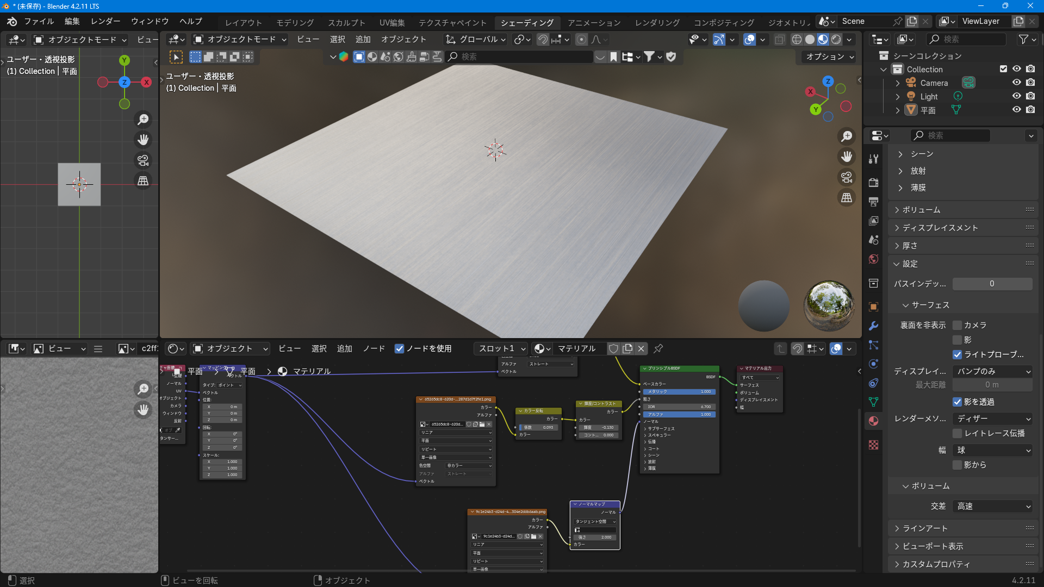
Task: Click the select box tool icon
Action: pos(176,57)
